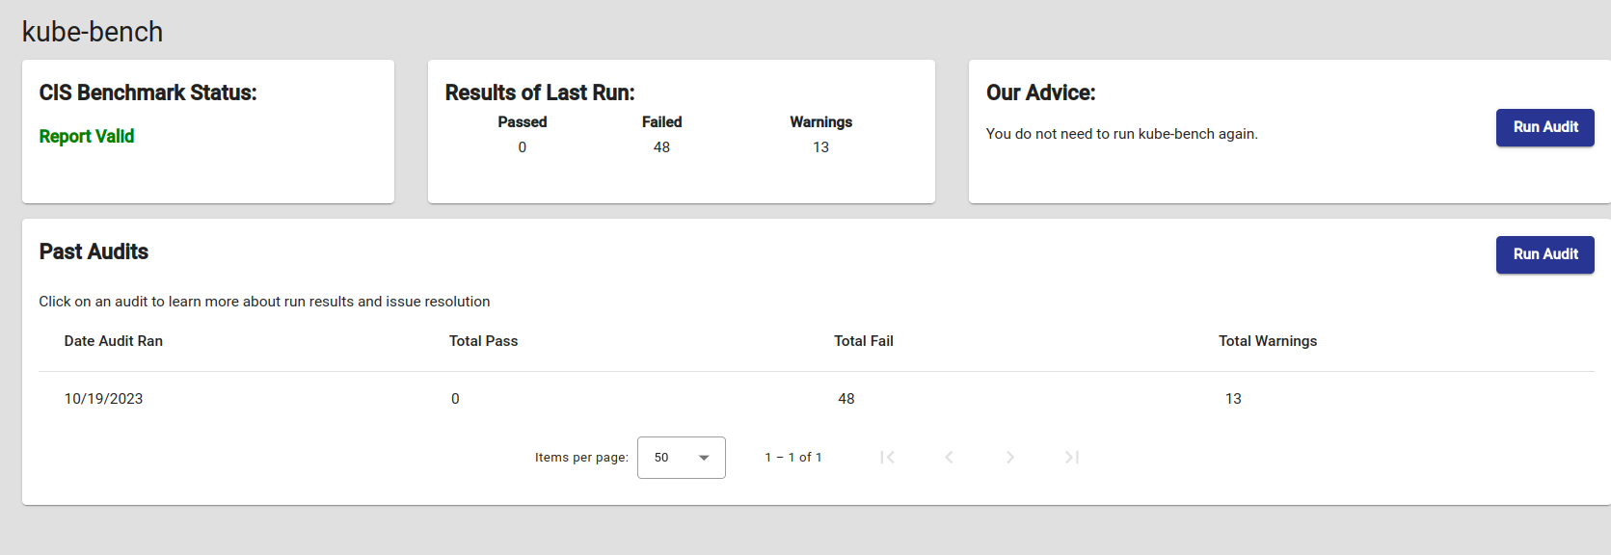The height and width of the screenshot is (555, 1611).
Task: Open the Items per page dropdown
Action: [681, 458]
